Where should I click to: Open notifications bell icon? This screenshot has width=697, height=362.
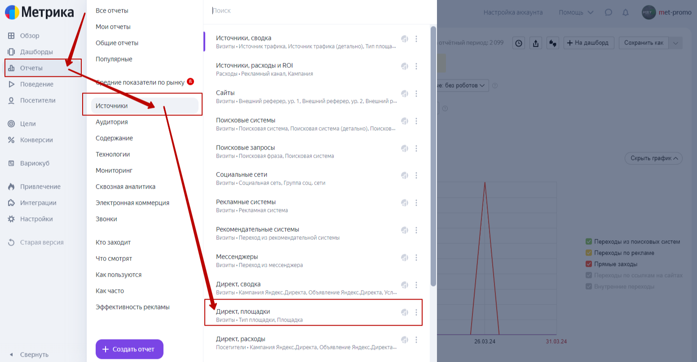[626, 13]
